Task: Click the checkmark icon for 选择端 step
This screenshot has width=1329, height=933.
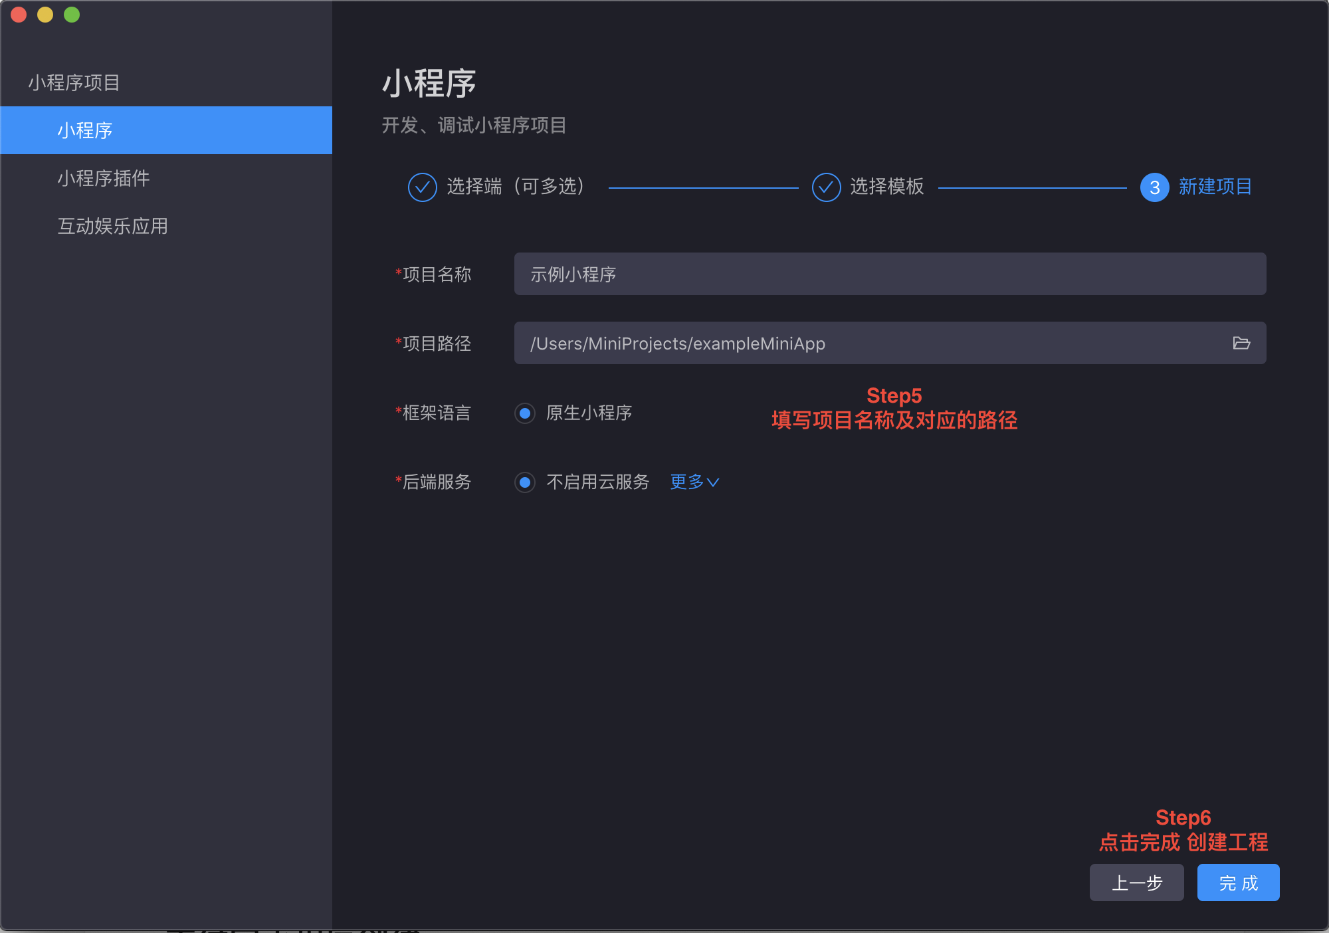Action: (422, 187)
